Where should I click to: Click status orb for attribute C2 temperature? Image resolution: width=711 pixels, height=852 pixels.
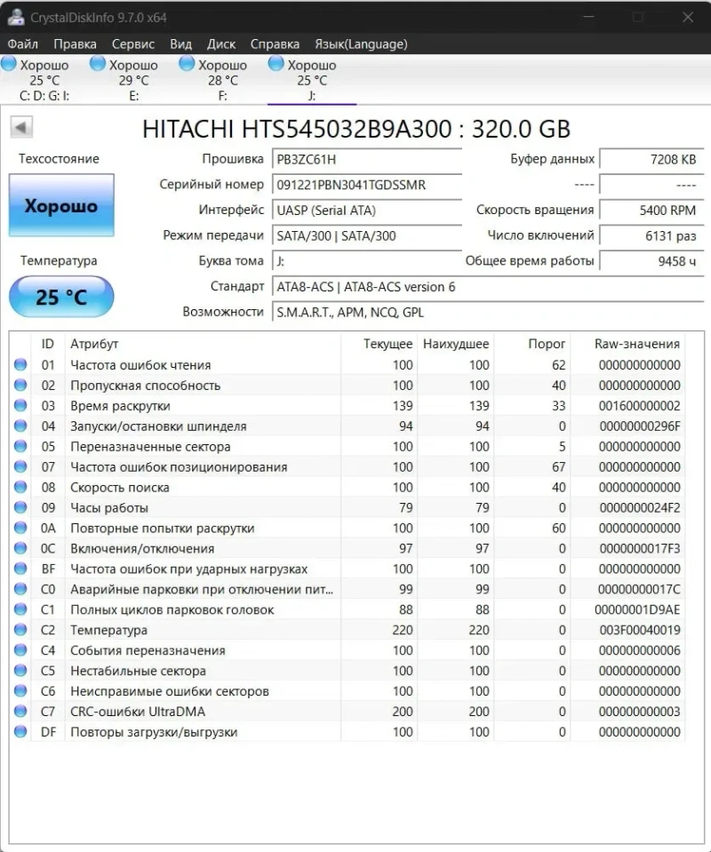coord(20,630)
